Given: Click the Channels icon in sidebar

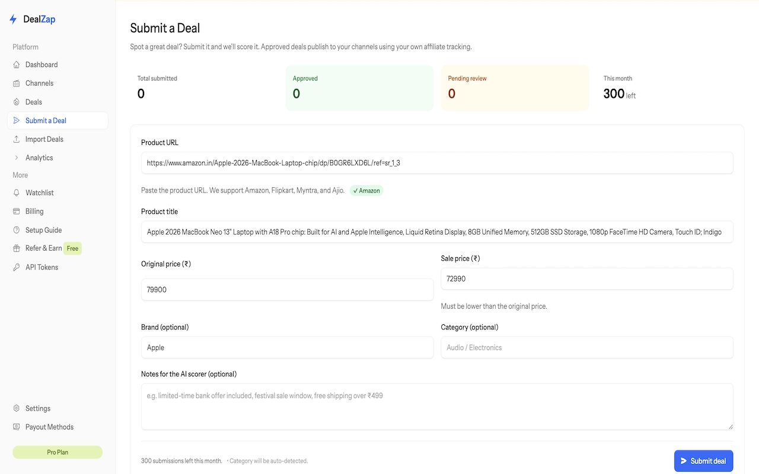Looking at the screenshot, I should pos(17,84).
